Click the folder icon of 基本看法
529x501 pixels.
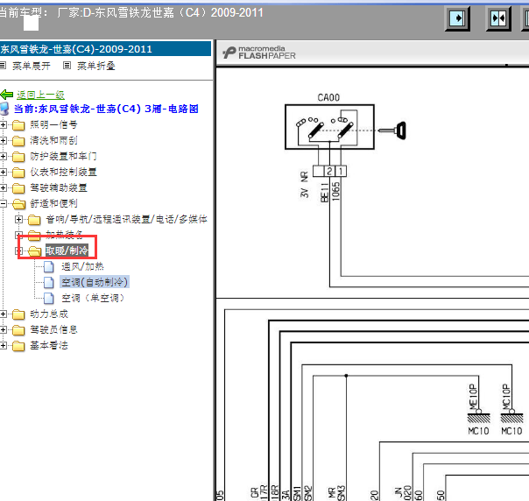(18, 346)
